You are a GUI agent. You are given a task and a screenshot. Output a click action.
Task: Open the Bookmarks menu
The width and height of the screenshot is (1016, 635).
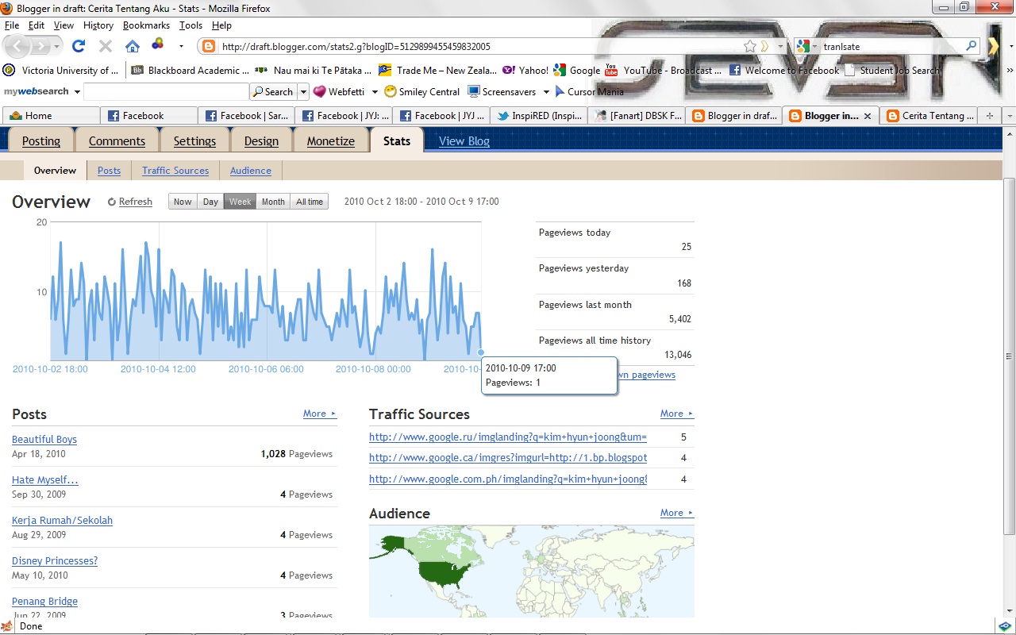coord(146,25)
